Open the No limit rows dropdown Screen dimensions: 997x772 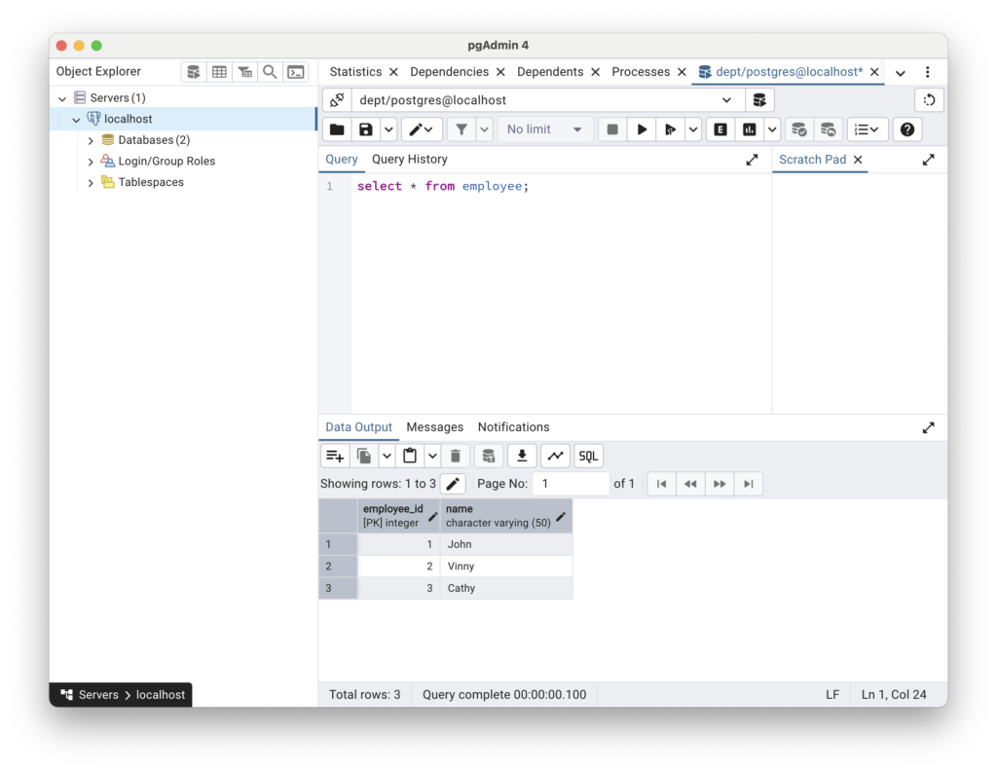543,129
